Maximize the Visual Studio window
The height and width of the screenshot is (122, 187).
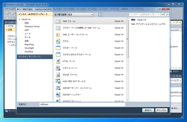[x=173, y=4]
